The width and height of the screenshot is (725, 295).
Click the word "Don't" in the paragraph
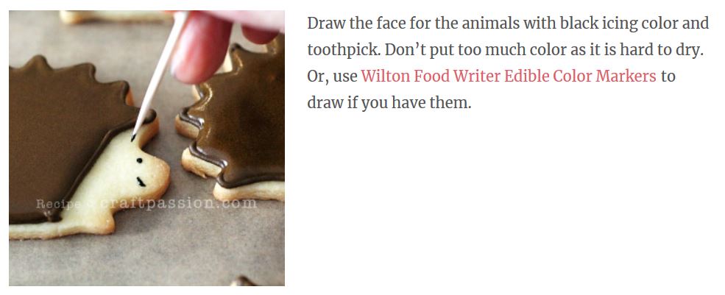click(405, 49)
